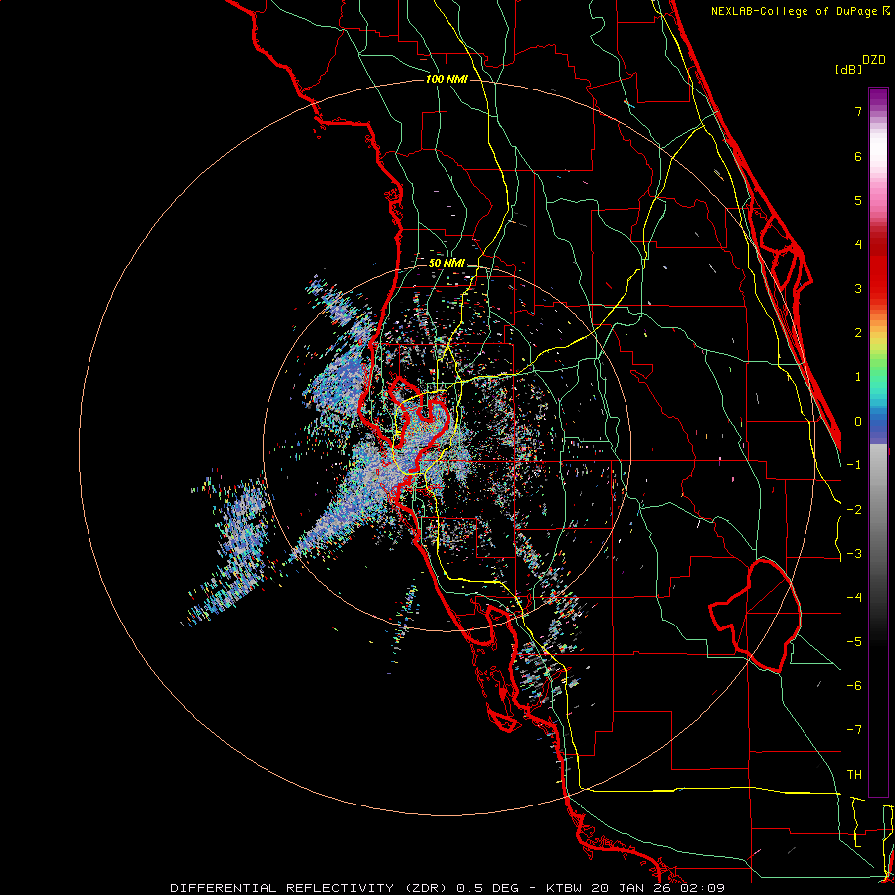Click the 0 value on the scale

coord(858,422)
